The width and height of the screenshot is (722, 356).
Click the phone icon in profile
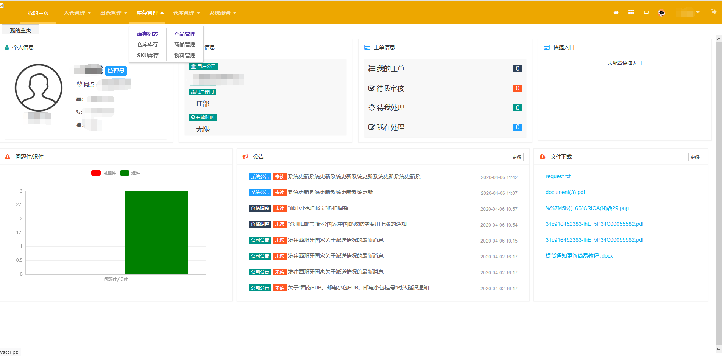(x=78, y=112)
